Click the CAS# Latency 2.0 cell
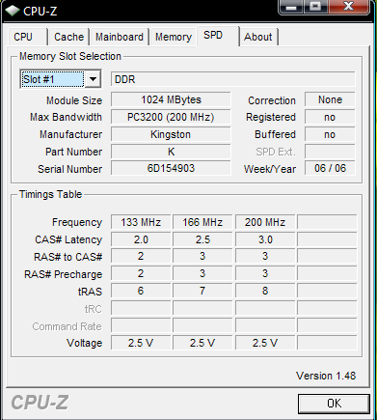Viewport: 377px width, 420px height. [x=141, y=239]
